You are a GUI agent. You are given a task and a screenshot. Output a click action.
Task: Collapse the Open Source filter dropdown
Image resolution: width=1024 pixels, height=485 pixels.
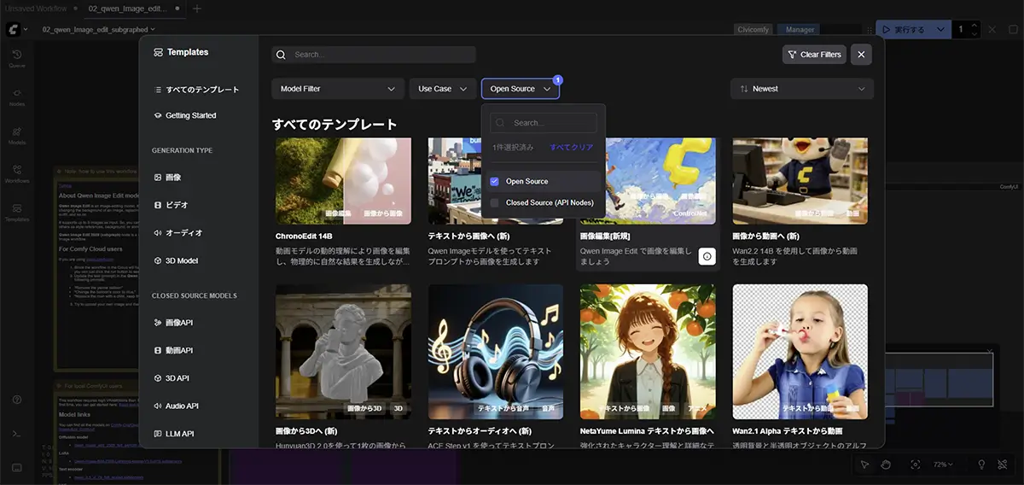pyautogui.click(x=520, y=89)
